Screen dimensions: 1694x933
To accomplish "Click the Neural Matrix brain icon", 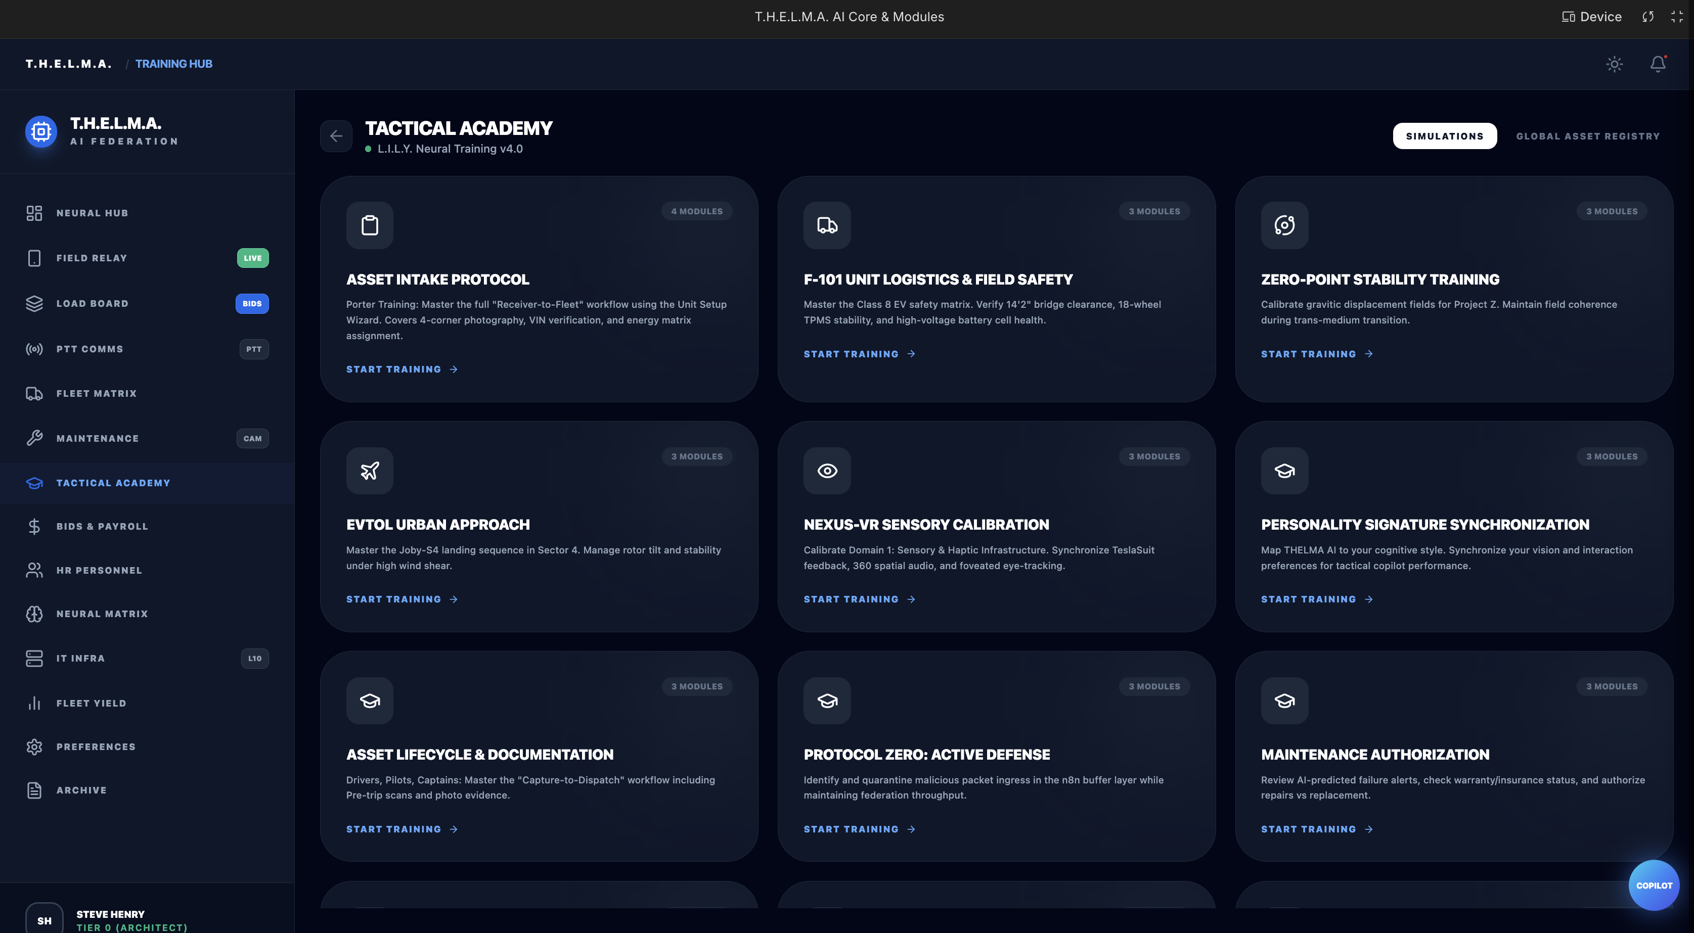I will 34,614.
